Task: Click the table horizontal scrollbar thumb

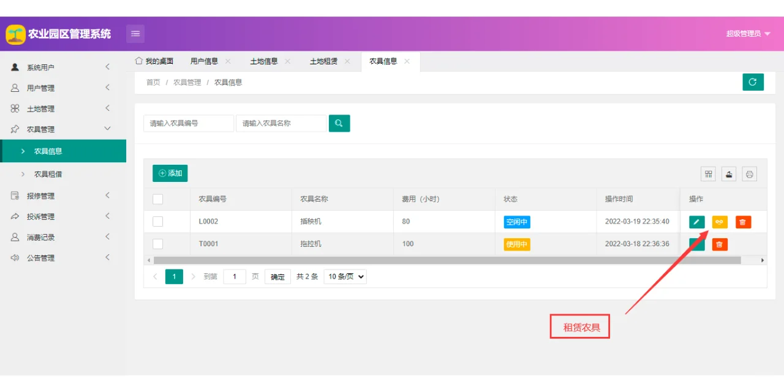Action: pos(447,260)
